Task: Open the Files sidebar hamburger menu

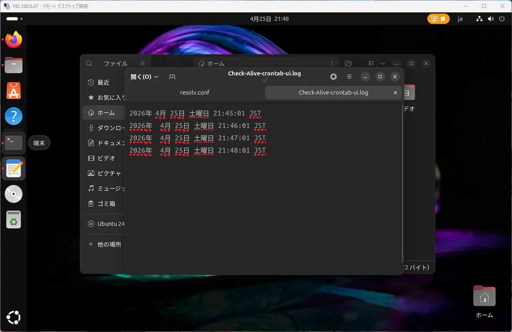Action: click(x=143, y=63)
